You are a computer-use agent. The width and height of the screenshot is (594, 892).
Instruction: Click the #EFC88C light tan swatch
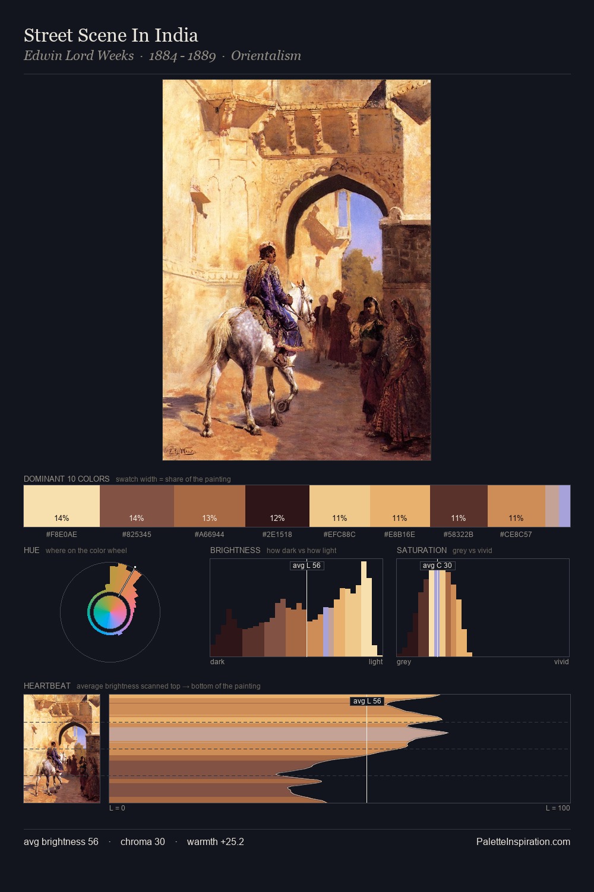(x=340, y=506)
